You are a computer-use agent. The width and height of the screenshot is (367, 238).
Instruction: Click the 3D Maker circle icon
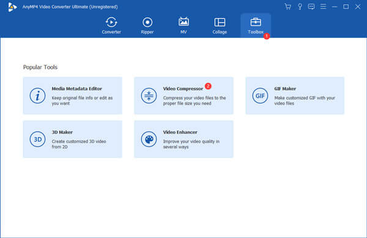tap(37, 139)
